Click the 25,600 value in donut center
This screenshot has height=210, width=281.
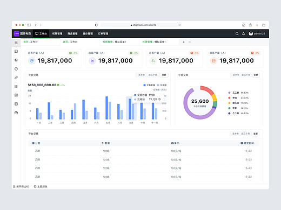click(x=200, y=101)
